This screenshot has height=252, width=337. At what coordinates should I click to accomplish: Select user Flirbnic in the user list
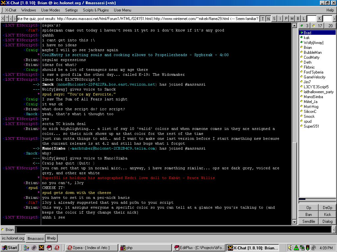pos(317,67)
